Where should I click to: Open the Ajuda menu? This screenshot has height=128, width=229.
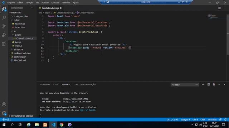pyautogui.click(x=75, y=2)
